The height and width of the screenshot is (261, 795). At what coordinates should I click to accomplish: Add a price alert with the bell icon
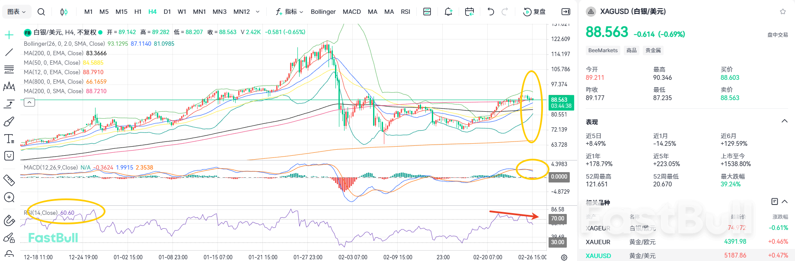tap(448, 12)
